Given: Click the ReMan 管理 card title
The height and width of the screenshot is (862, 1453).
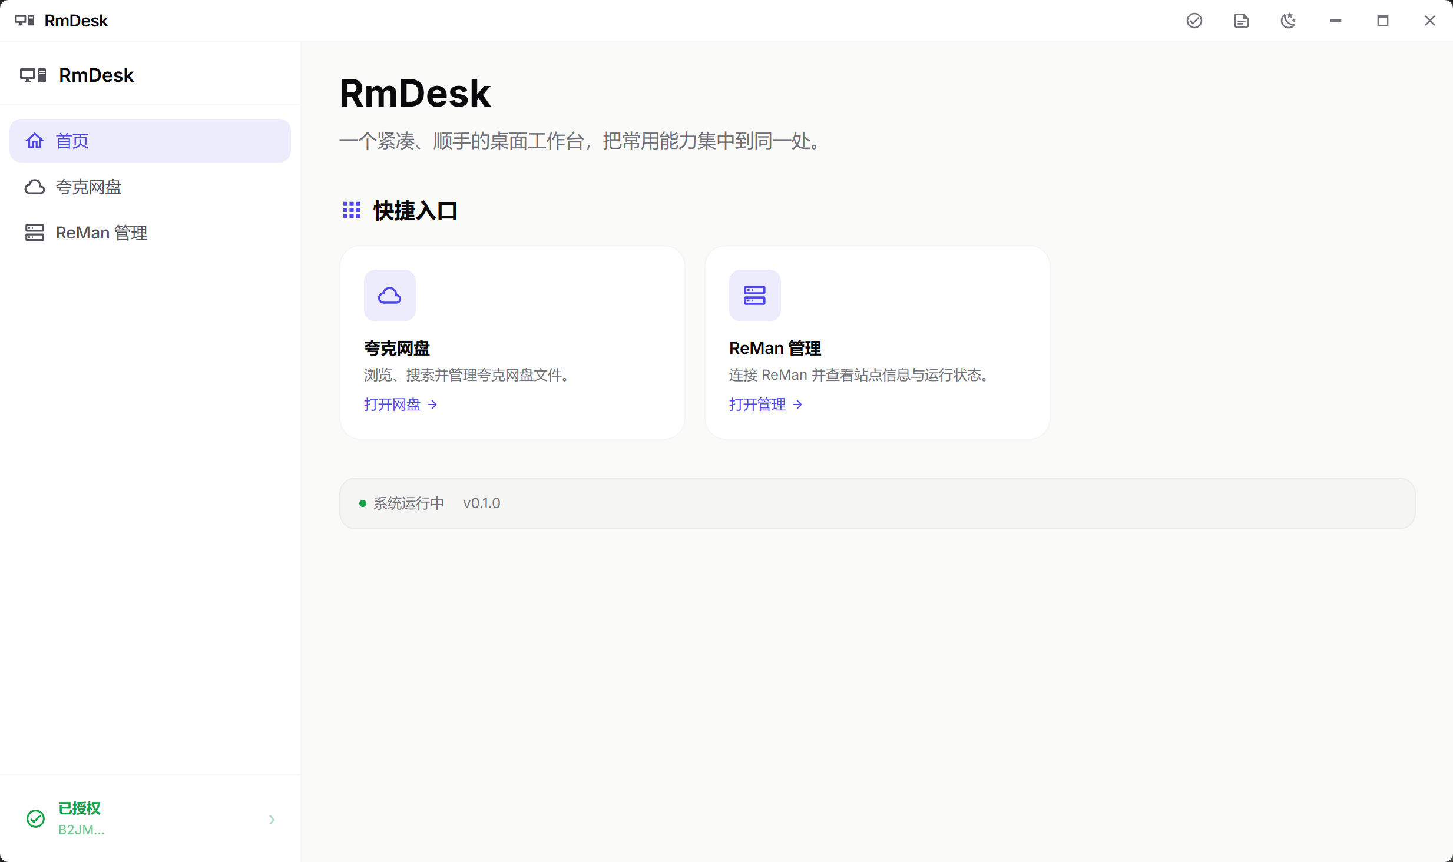Looking at the screenshot, I should pos(775,348).
